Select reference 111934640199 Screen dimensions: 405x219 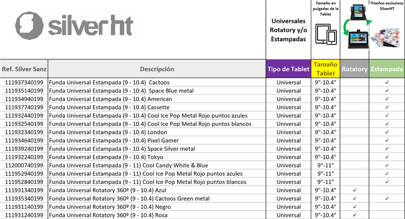(x=24, y=140)
